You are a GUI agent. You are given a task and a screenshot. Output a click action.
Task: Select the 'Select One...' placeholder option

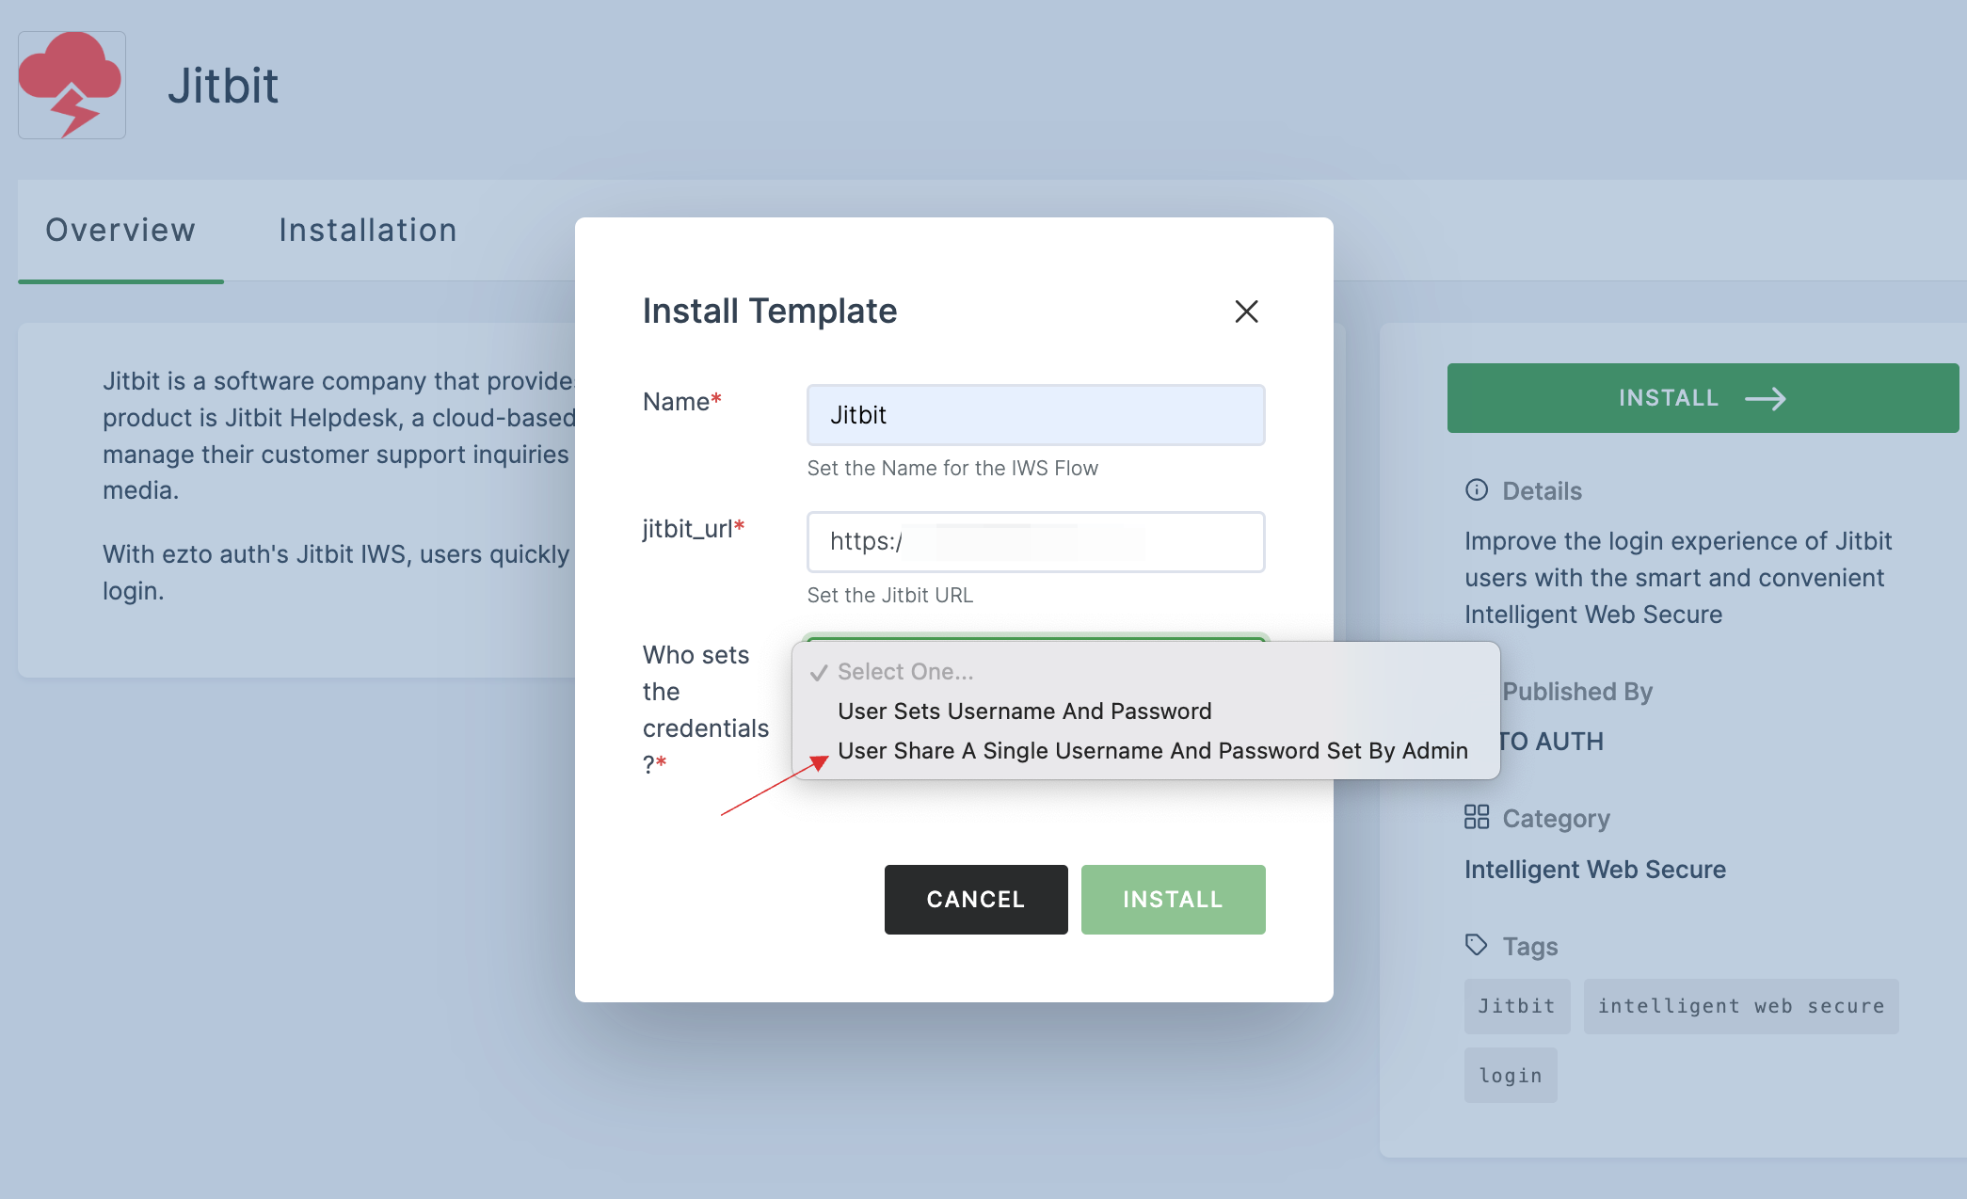tap(904, 669)
